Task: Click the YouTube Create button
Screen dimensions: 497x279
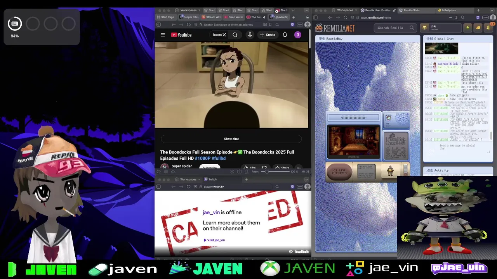Action: (x=267, y=35)
